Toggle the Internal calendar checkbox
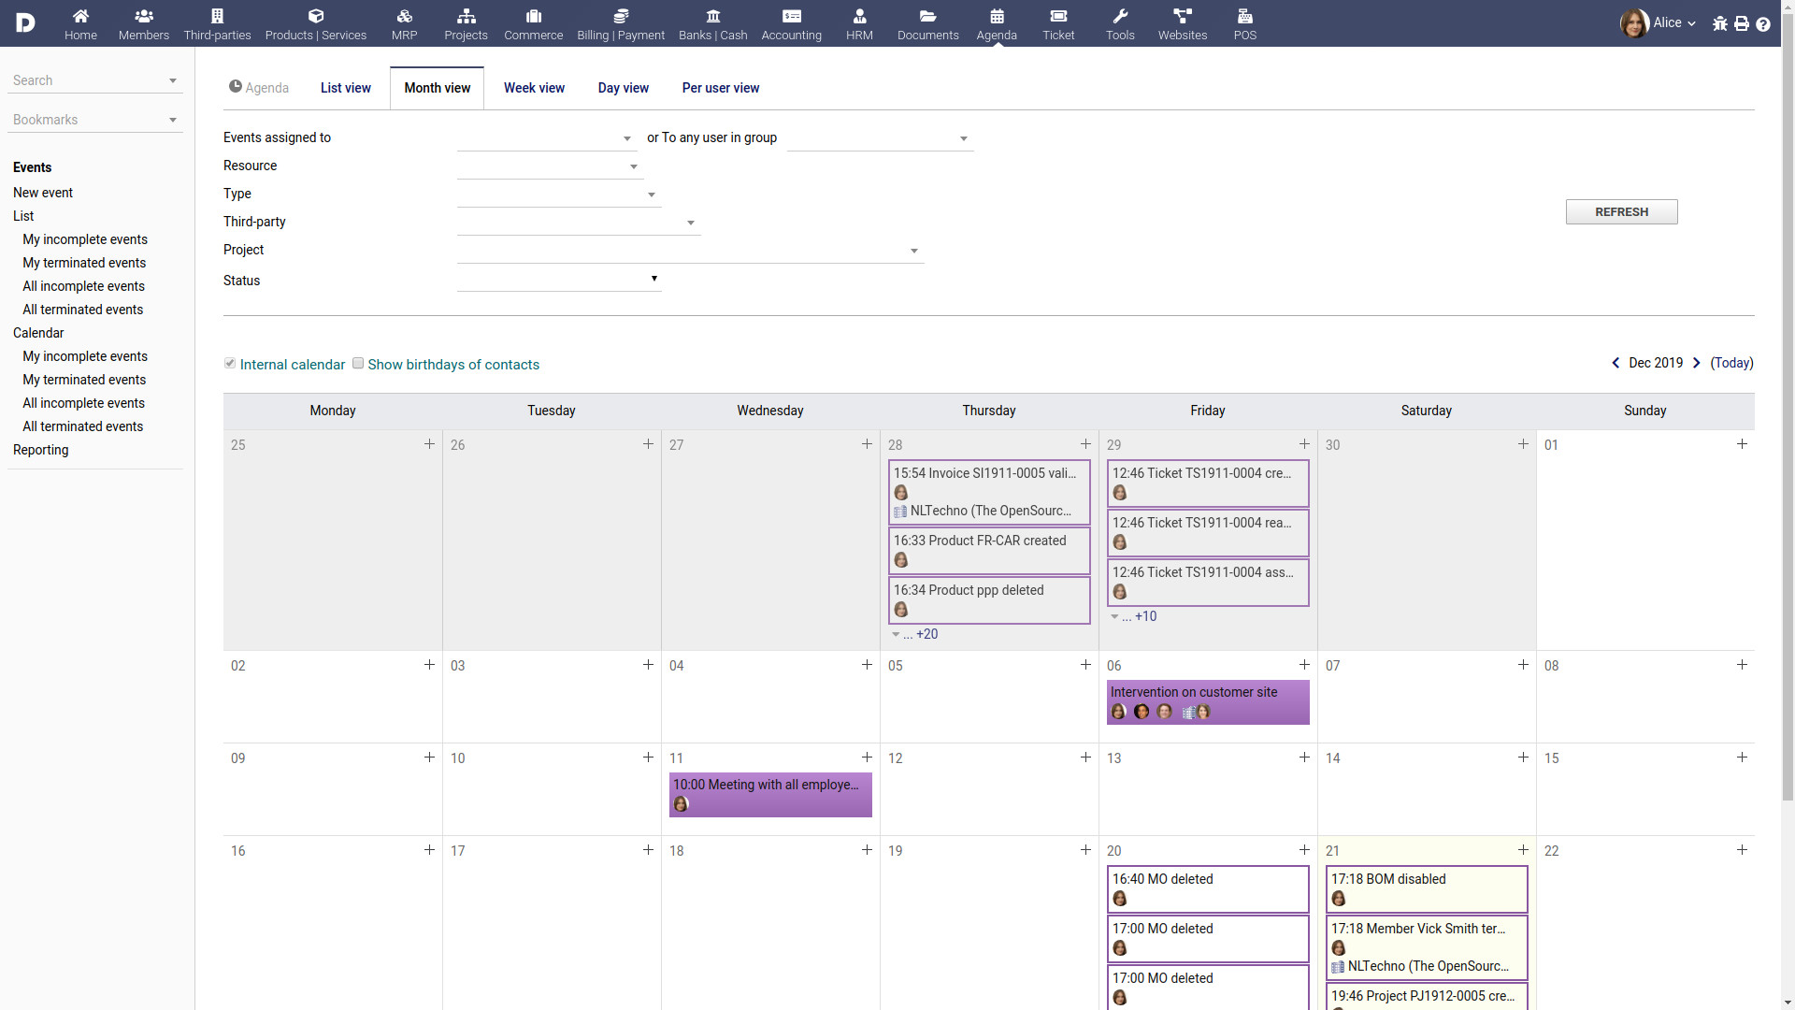This screenshot has height=1010, width=1795. click(x=231, y=364)
